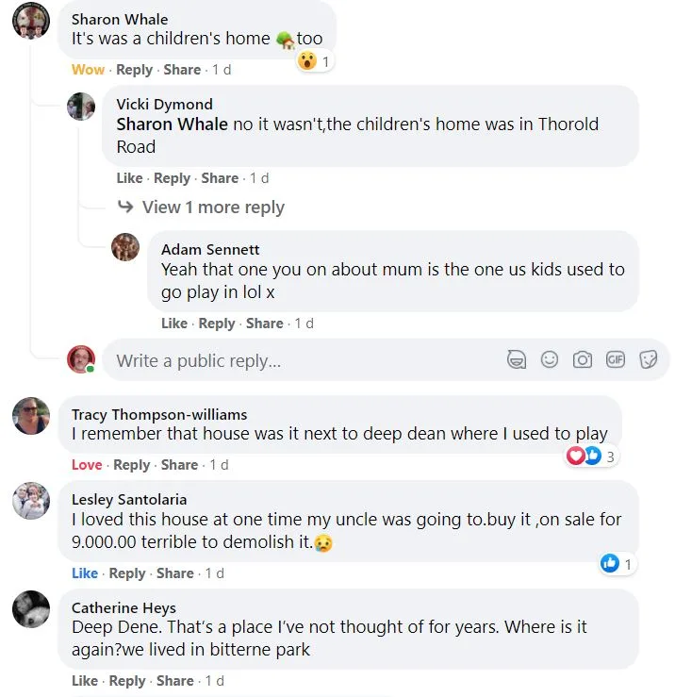675x697 pixels.
Task: Toggle Like on Lesley Santolaria's comment
Action: (85, 573)
